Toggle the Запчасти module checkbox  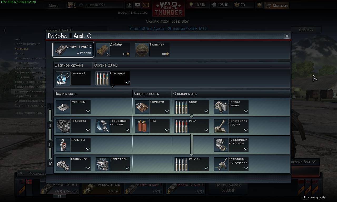click(167, 111)
